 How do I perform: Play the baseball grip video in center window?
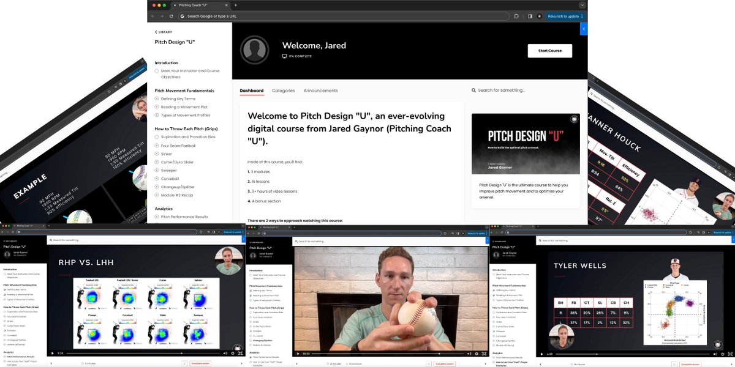click(298, 353)
